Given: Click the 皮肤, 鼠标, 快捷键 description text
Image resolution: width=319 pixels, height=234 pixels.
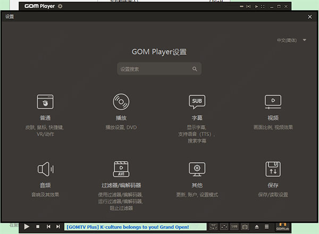Looking at the screenshot, I should [x=44, y=127].
